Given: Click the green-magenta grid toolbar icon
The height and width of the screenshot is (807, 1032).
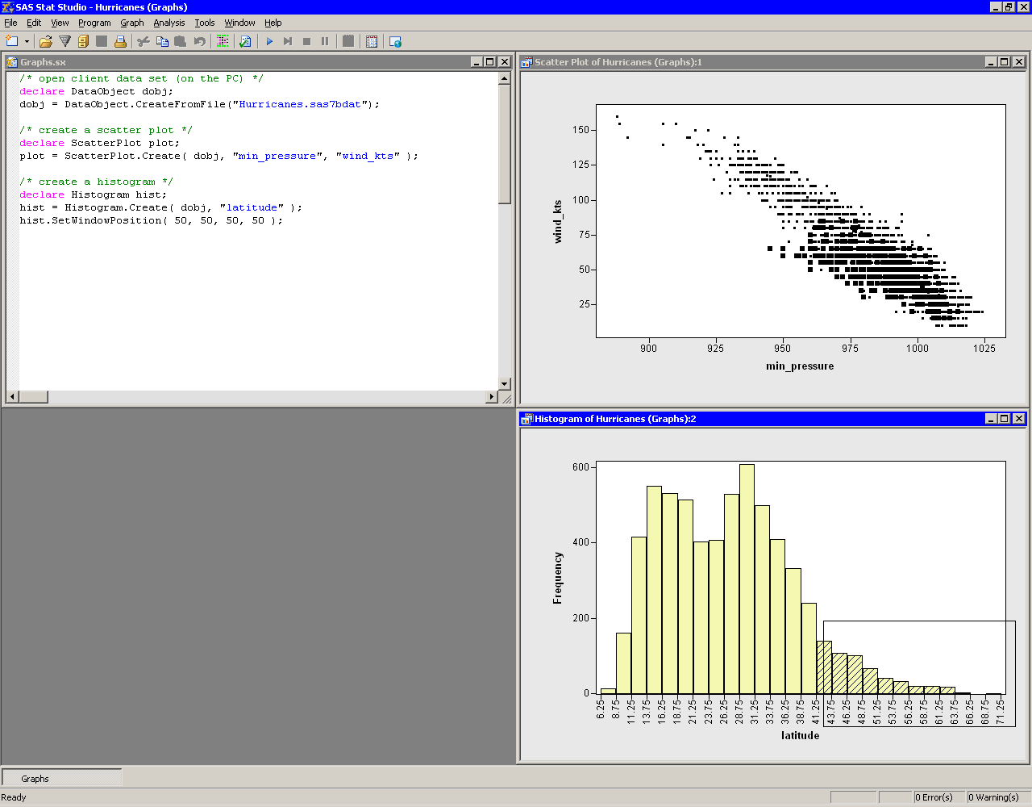Looking at the screenshot, I should pos(223,41).
